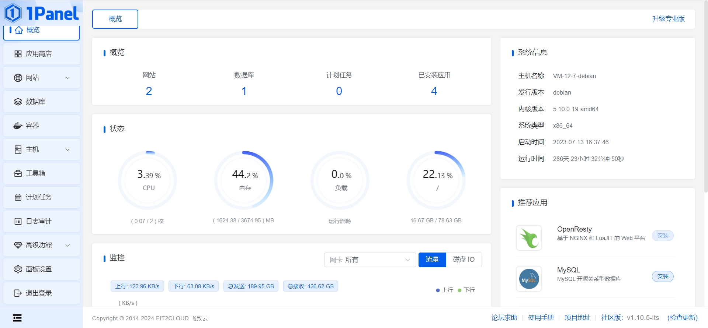Image resolution: width=708 pixels, height=328 pixels.
Task: Open 数据库 in the sidebar
Action: pos(41,102)
